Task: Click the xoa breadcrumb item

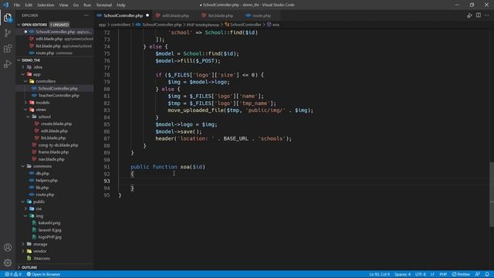Action: click(273, 25)
